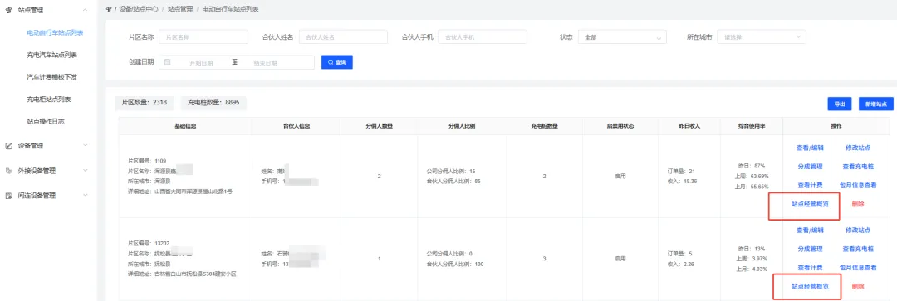Open 电动自行车站点列表 in sidebar
Viewport: 897px width, 301px height.
point(56,32)
